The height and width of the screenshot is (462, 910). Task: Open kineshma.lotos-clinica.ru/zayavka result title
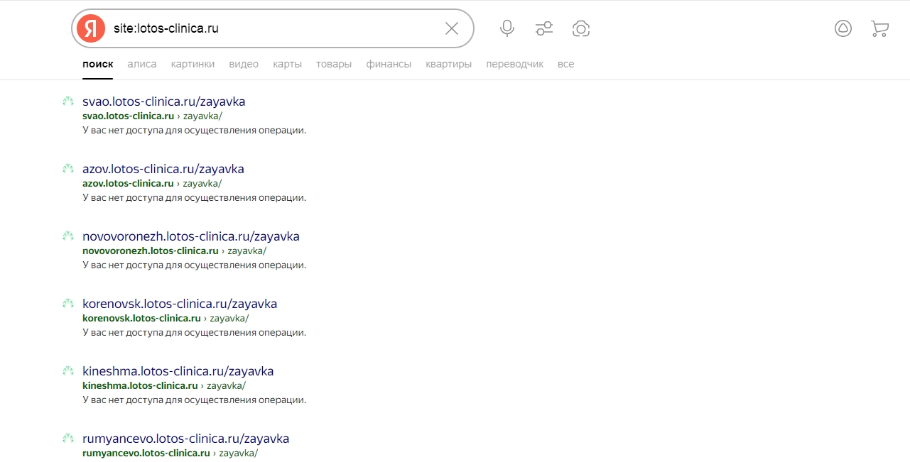coord(178,371)
